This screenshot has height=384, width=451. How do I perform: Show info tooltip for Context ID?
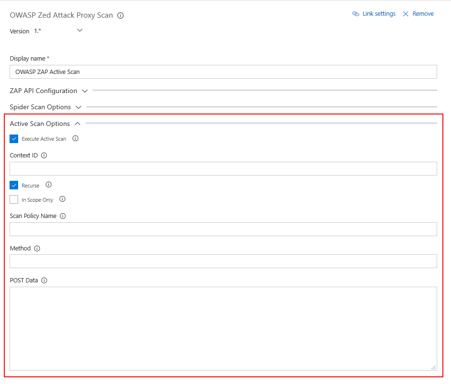[x=44, y=156]
